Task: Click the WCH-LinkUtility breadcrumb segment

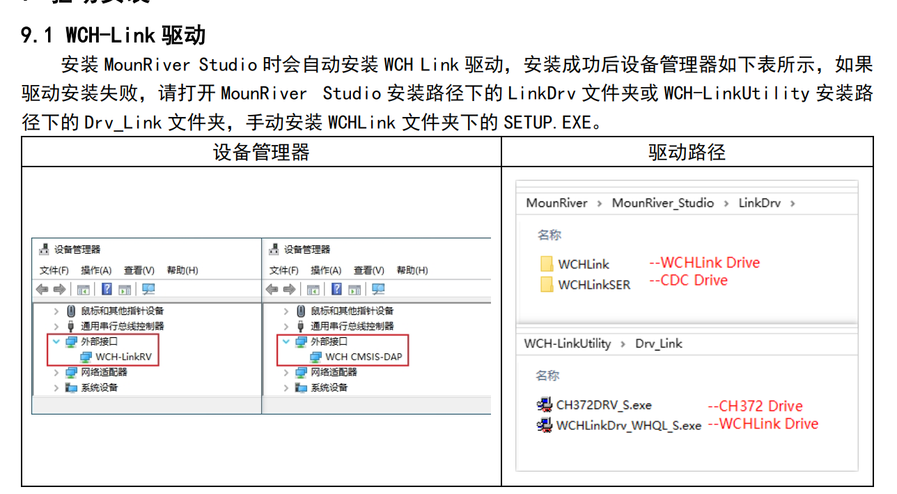Action: point(567,344)
